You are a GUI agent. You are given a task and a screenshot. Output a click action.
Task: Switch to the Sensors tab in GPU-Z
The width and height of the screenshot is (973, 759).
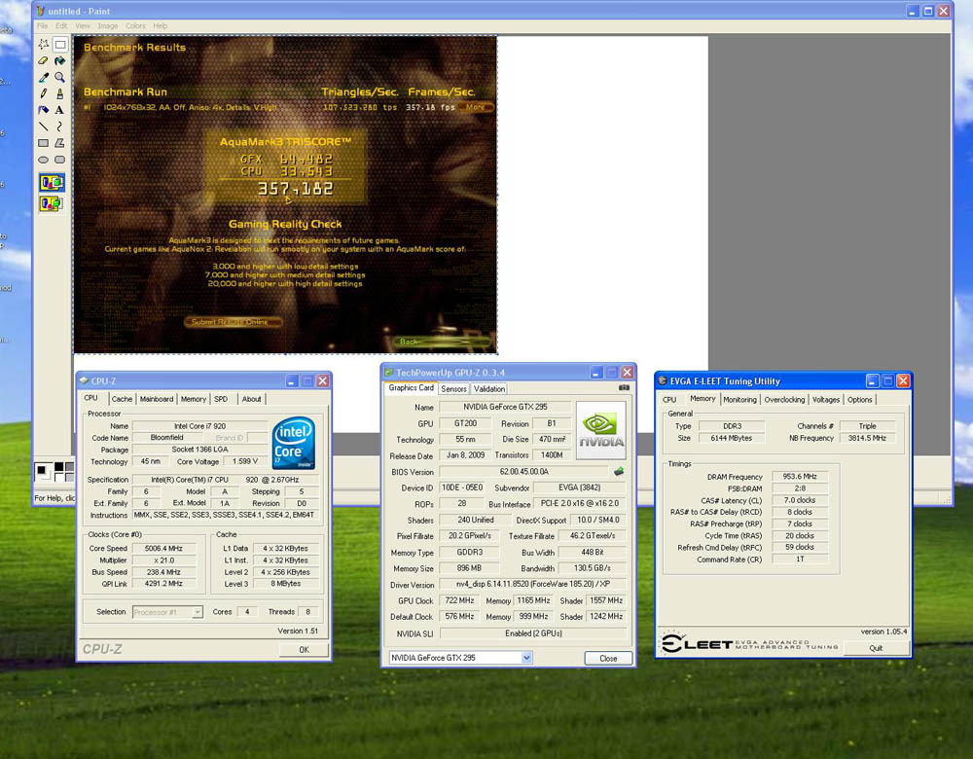[453, 389]
